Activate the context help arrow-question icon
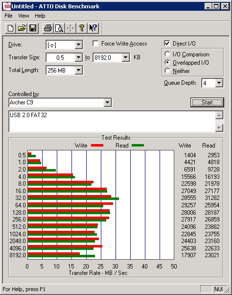 tap(93, 28)
